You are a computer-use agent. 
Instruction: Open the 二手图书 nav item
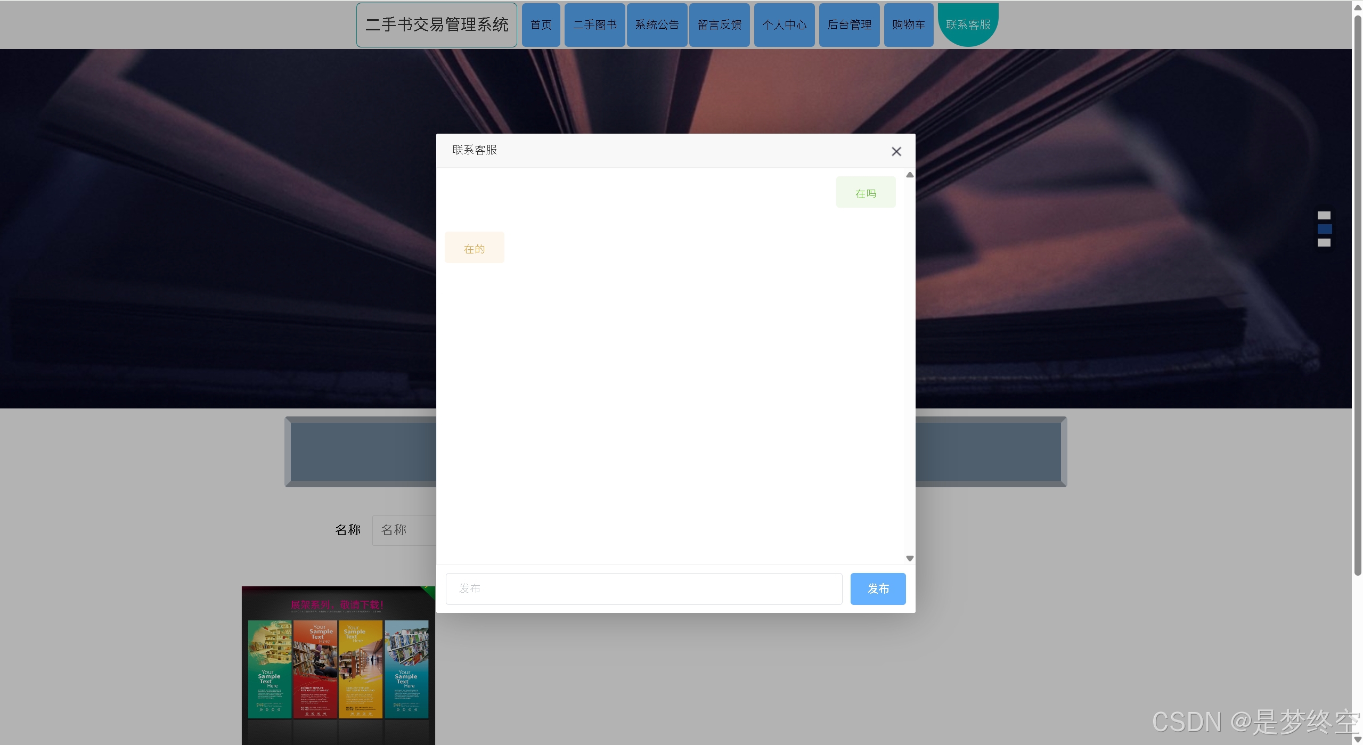pos(594,24)
